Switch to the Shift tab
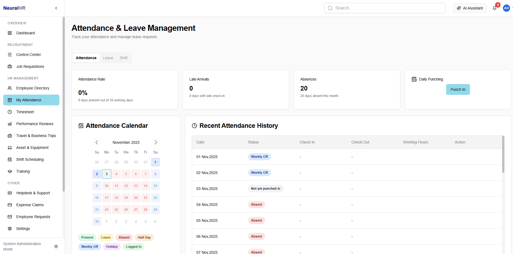The width and height of the screenshot is (513, 254). [x=124, y=58]
